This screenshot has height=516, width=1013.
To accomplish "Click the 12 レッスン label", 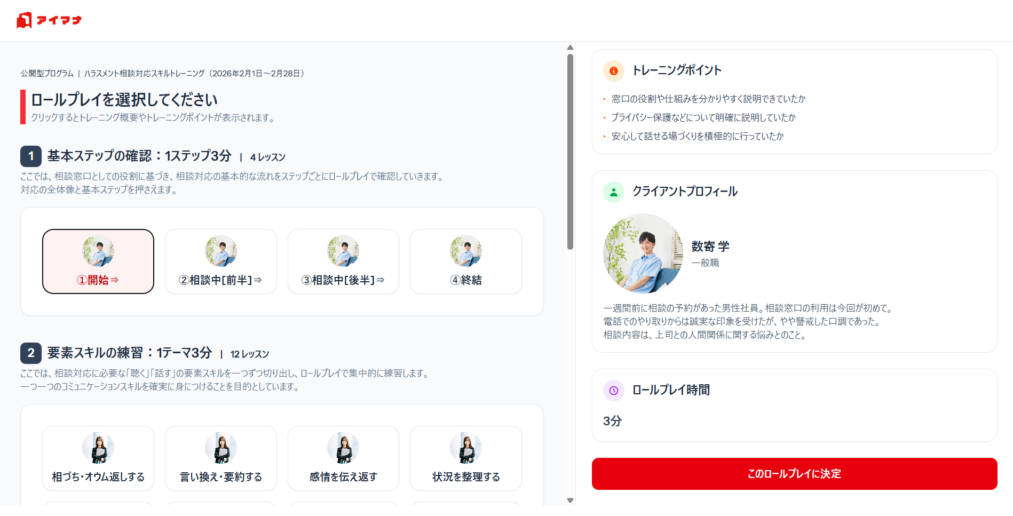I will pos(250,354).
